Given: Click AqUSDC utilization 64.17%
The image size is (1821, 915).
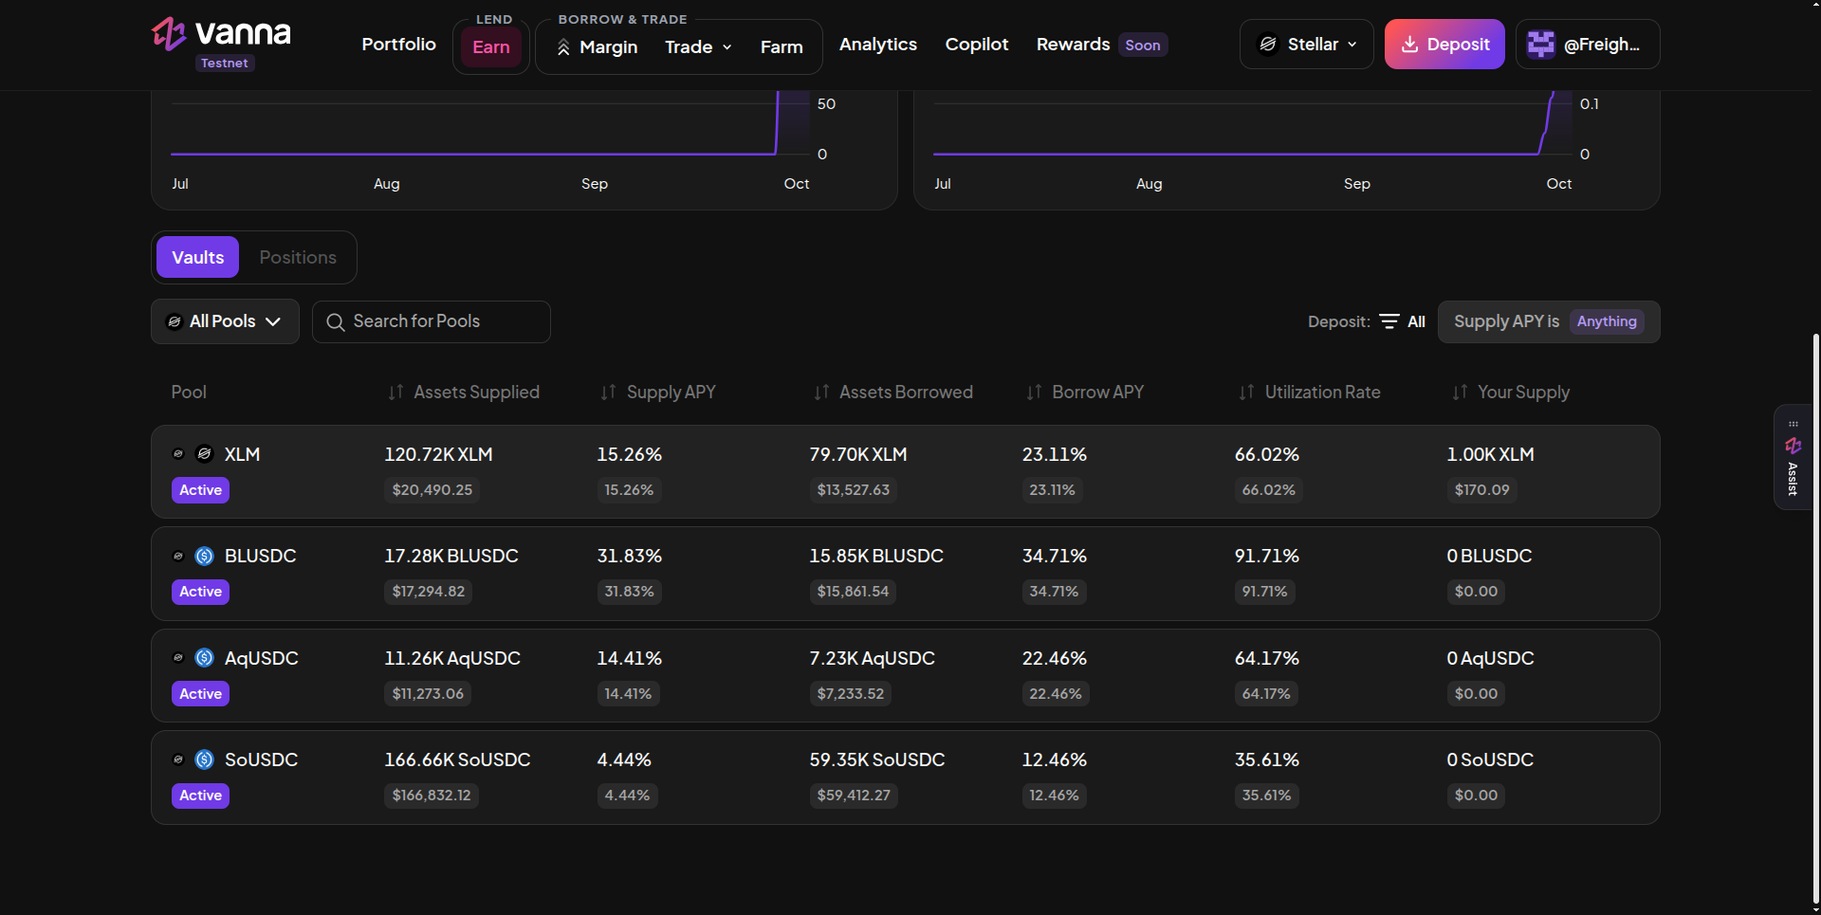Looking at the screenshot, I should point(1266,658).
